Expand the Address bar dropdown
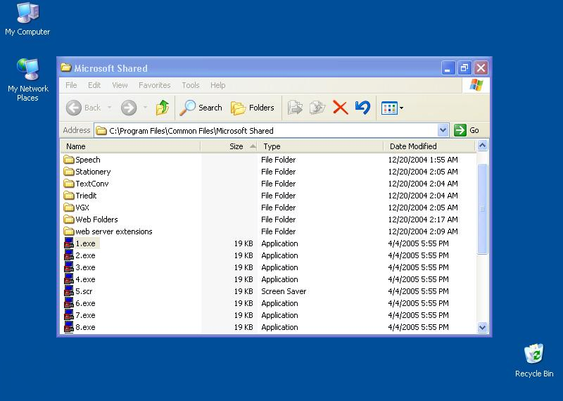 [443, 130]
